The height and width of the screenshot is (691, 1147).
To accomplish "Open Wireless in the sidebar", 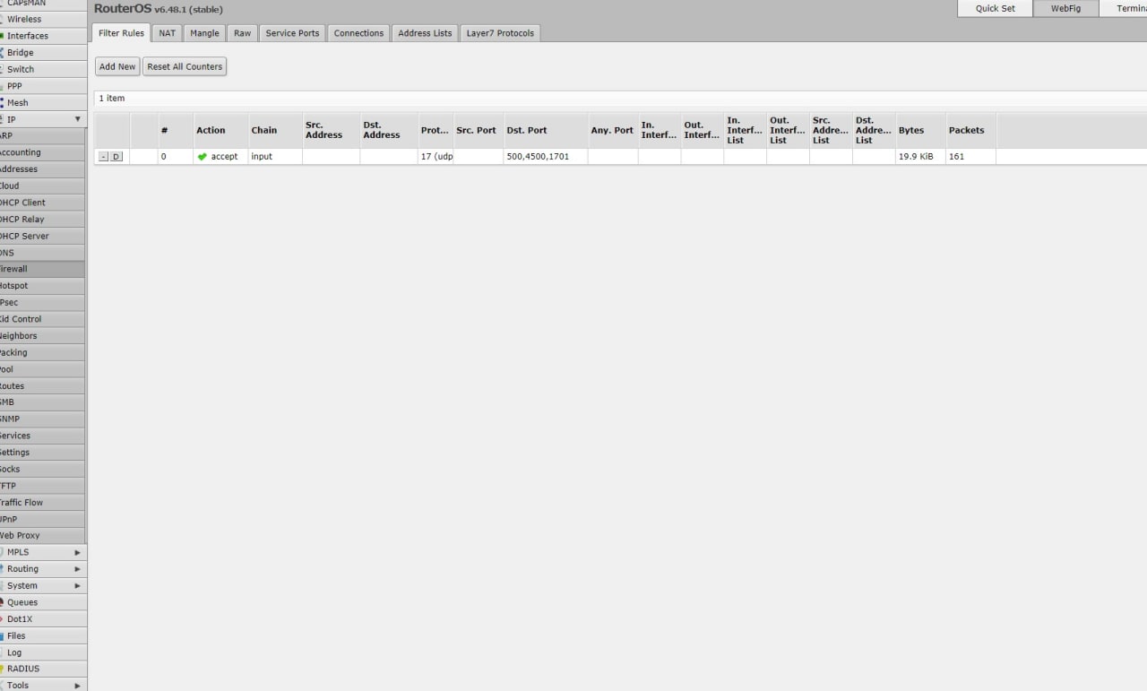I will (x=43, y=19).
